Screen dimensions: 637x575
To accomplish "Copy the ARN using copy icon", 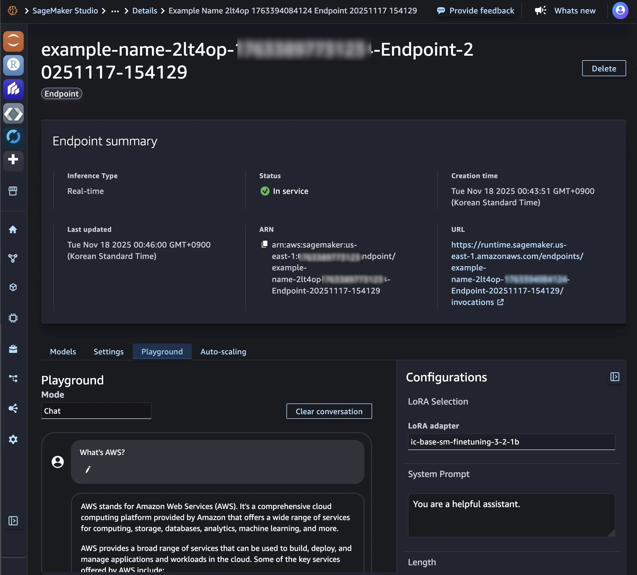I will tap(265, 244).
